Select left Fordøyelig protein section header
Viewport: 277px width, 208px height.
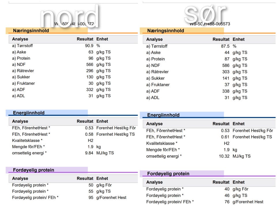33,170
